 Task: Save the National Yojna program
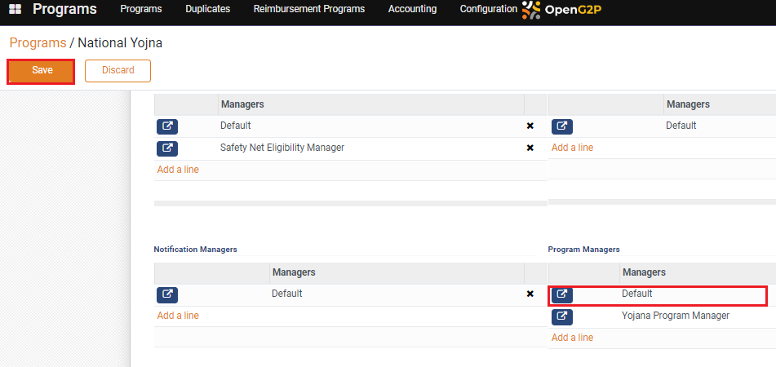point(42,71)
